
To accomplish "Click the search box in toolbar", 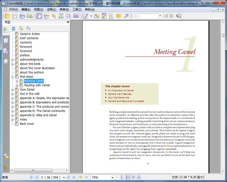I will pyautogui.click(x=145, y=16).
